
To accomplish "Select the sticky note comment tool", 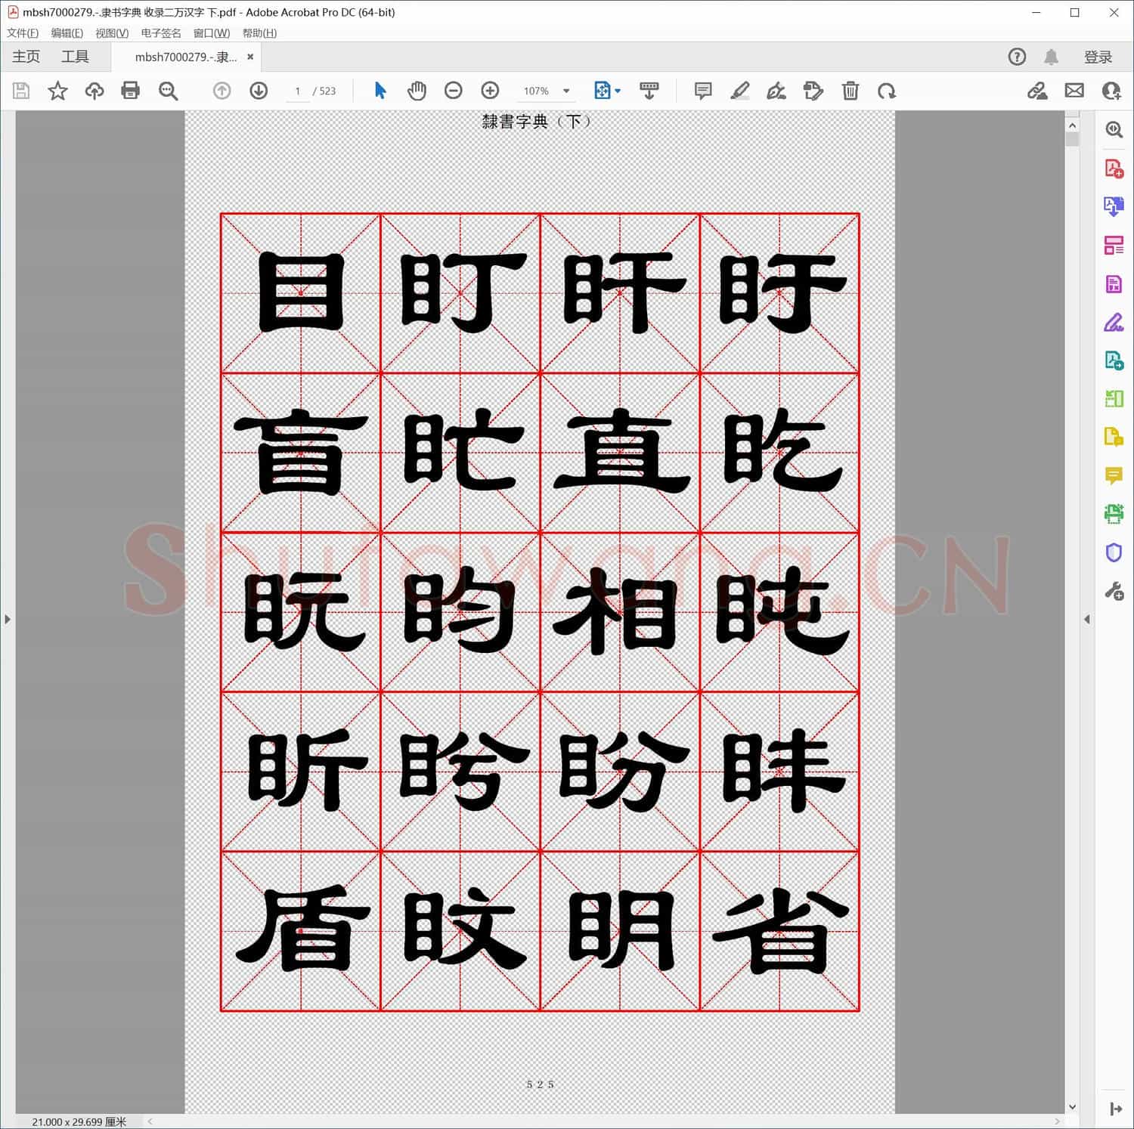I will point(702,90).
